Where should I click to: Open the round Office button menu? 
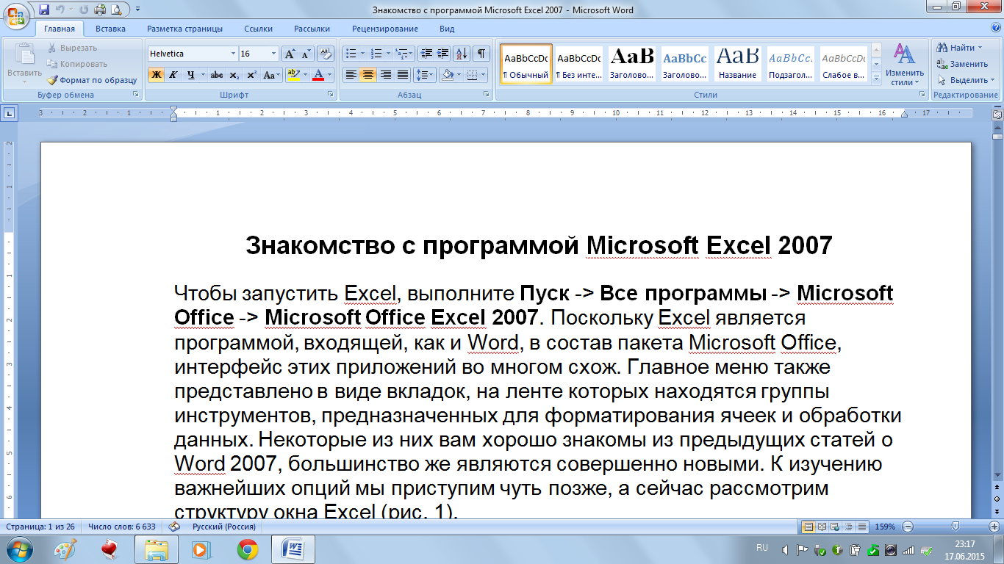tap(17, 16)
